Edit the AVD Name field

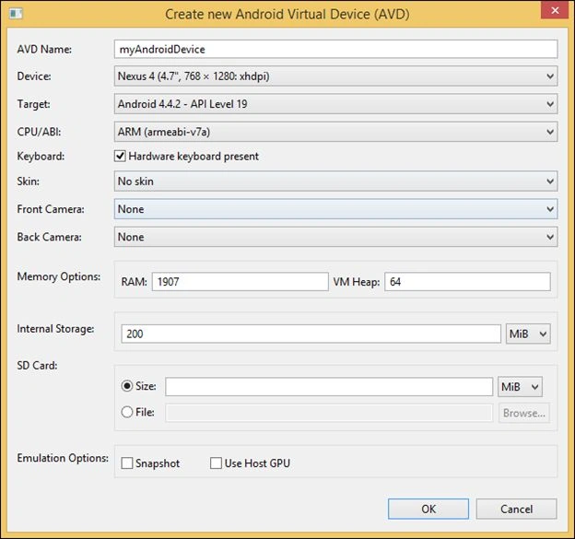335,49
